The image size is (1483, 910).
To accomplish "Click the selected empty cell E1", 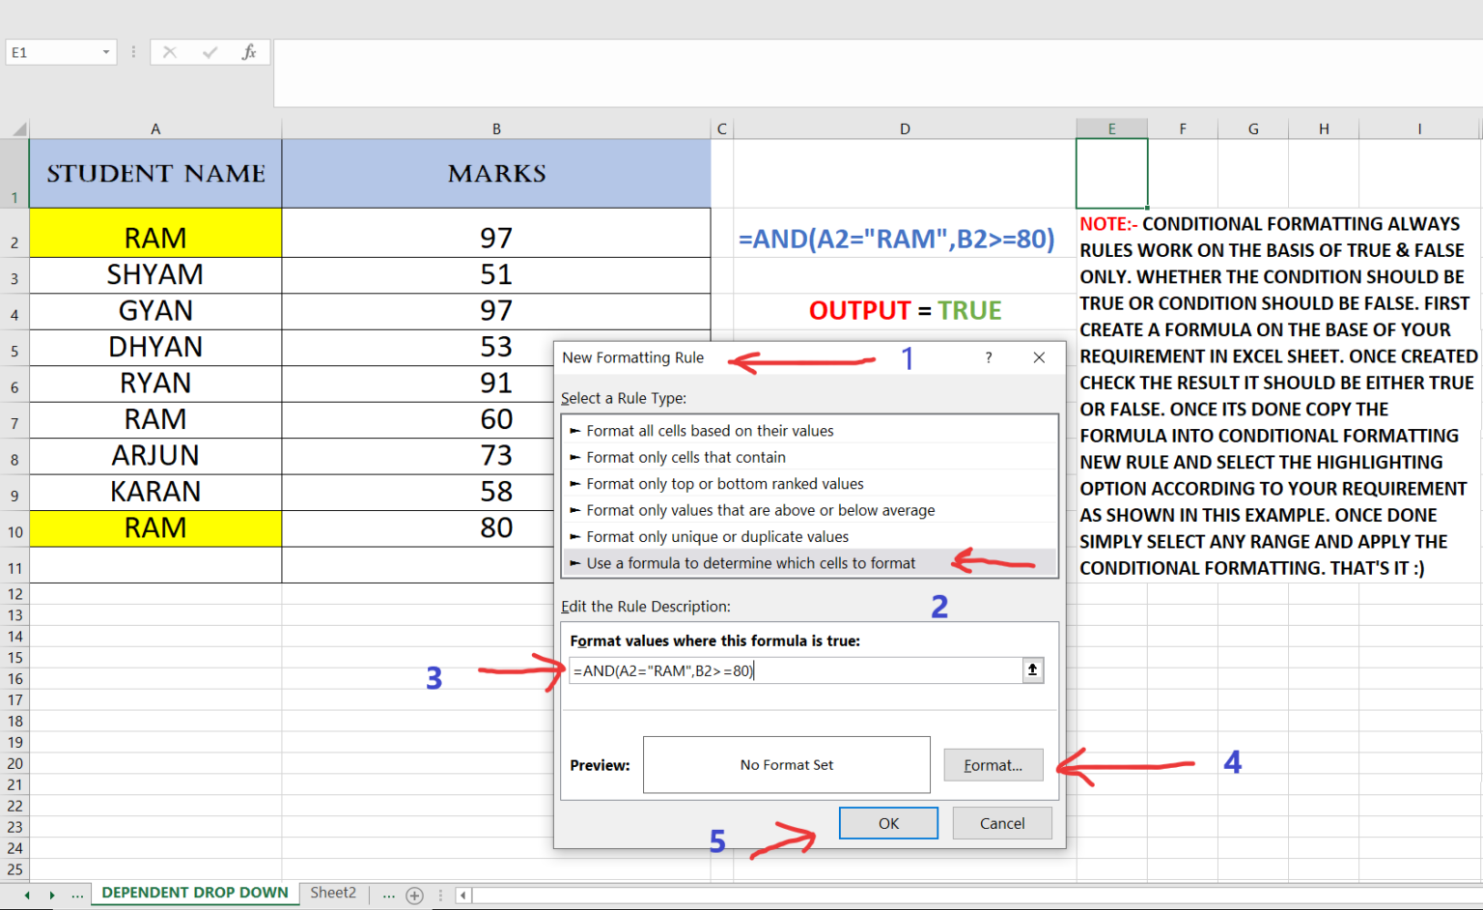I will coord(1111,174).
